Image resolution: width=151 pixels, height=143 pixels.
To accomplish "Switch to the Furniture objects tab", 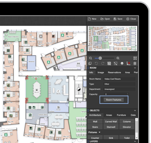I will (x=121, y=115).
